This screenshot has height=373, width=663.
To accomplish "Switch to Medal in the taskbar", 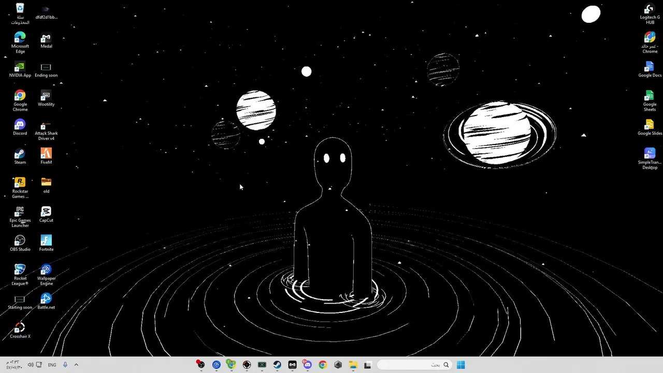I will click(x=292, y=365).
